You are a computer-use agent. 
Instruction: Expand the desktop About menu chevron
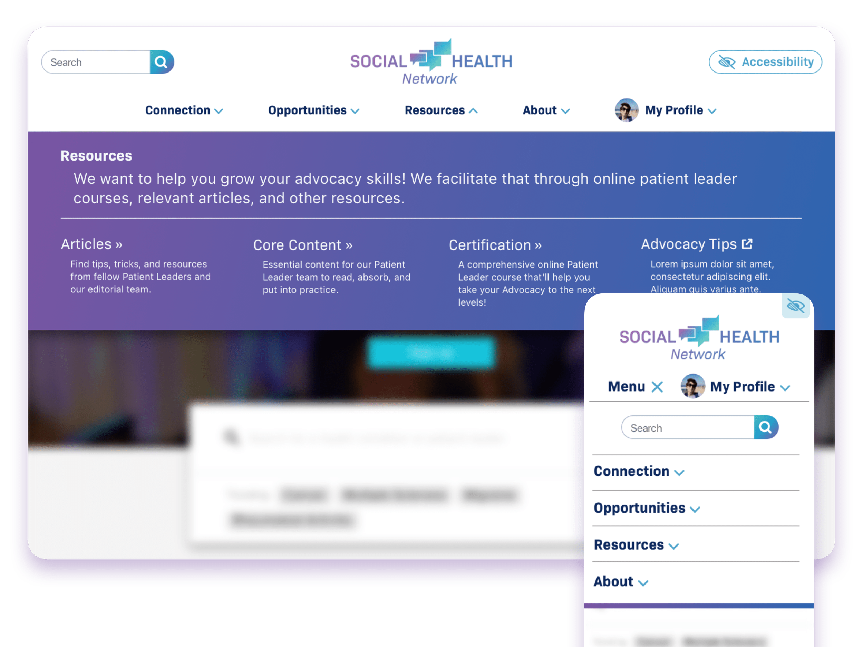click(x=565, y=111)
